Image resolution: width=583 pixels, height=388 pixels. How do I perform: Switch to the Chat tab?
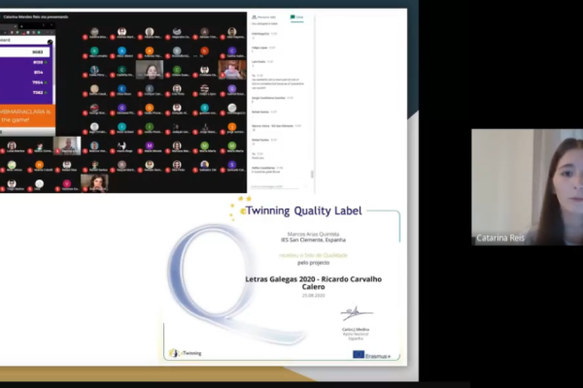click(298, 16)
